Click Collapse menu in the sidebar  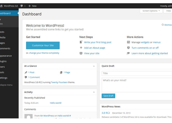click(x=6, y=85)
